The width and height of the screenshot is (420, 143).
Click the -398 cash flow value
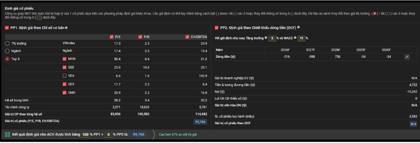click(x=312, y=57)
